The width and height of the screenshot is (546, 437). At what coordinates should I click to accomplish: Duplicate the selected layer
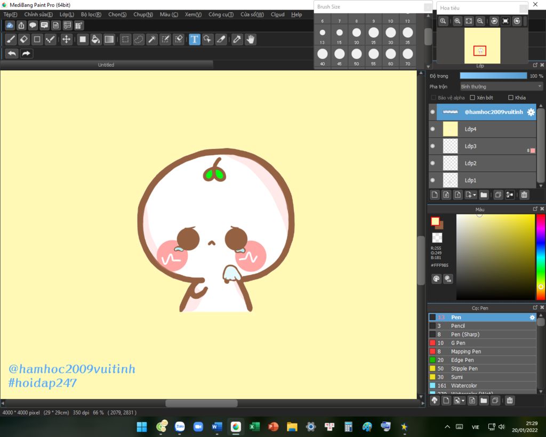[x=499, y=195]
